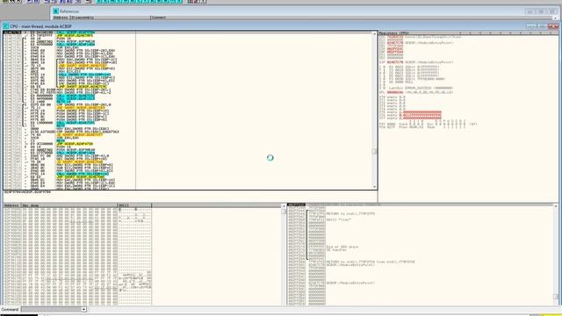Click the Hex dump column header
Image resolution: width=562 pixels, height=316 pixels.
coord(70,205)
